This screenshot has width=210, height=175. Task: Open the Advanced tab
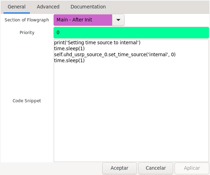tap(48, 7)
